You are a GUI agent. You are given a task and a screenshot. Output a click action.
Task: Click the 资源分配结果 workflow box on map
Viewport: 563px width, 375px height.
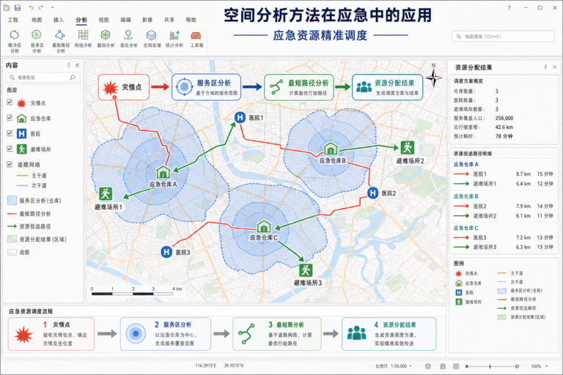387,87
